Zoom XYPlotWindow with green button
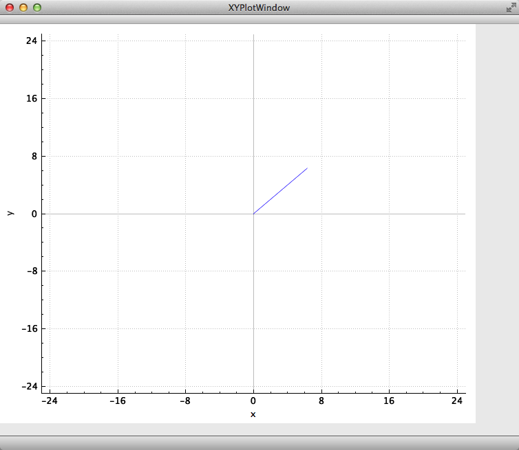 (x=37, y=8)
